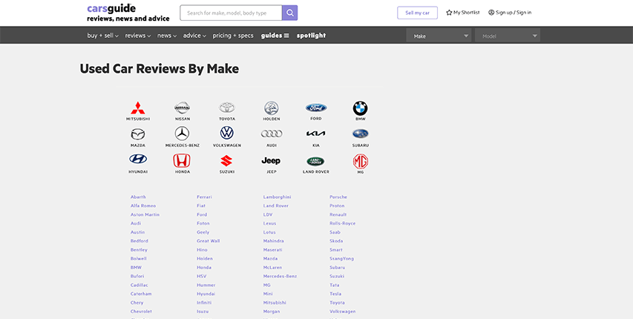Select the Aston Martin link
Screen dimensions: 633x319
145,215
